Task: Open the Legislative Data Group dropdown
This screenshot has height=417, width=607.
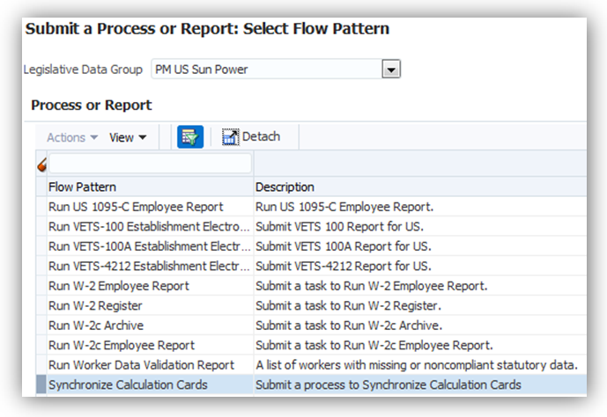Action: pos(391,69)
